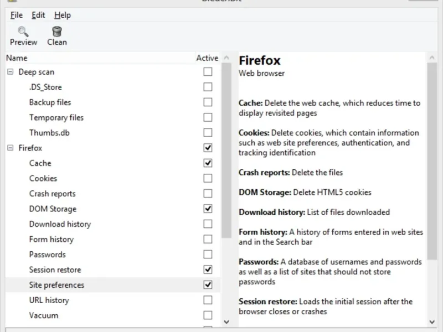Select the Session restore row
This screenshot has height=332, width=443.
pos(113,269)
